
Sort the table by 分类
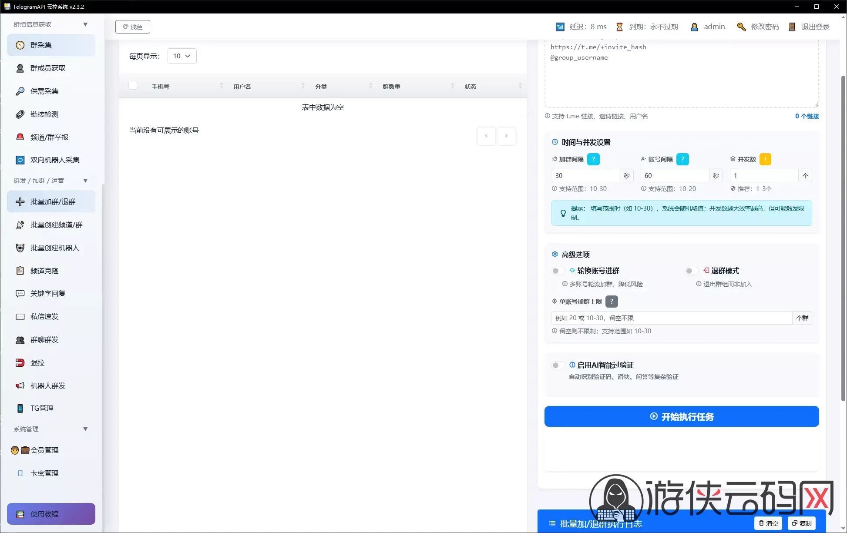371,86
